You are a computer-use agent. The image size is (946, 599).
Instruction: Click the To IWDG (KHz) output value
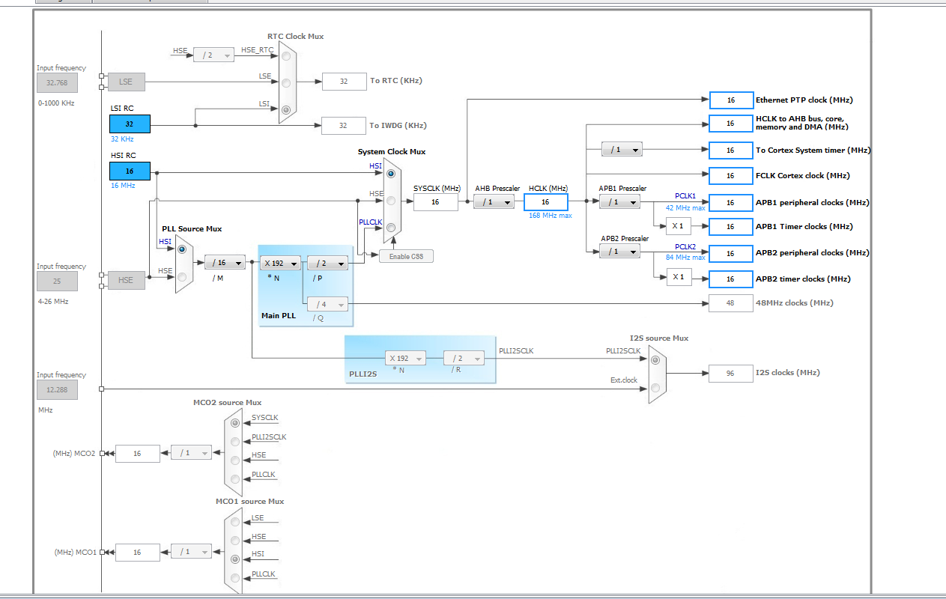[x=344, y=125]
